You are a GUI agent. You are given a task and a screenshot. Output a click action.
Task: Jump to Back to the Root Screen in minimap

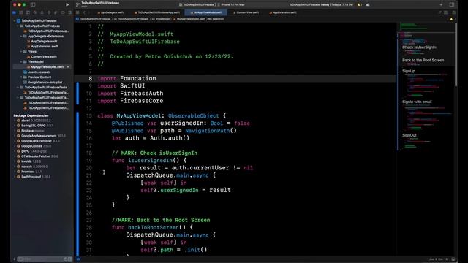[x=423, y=60]
